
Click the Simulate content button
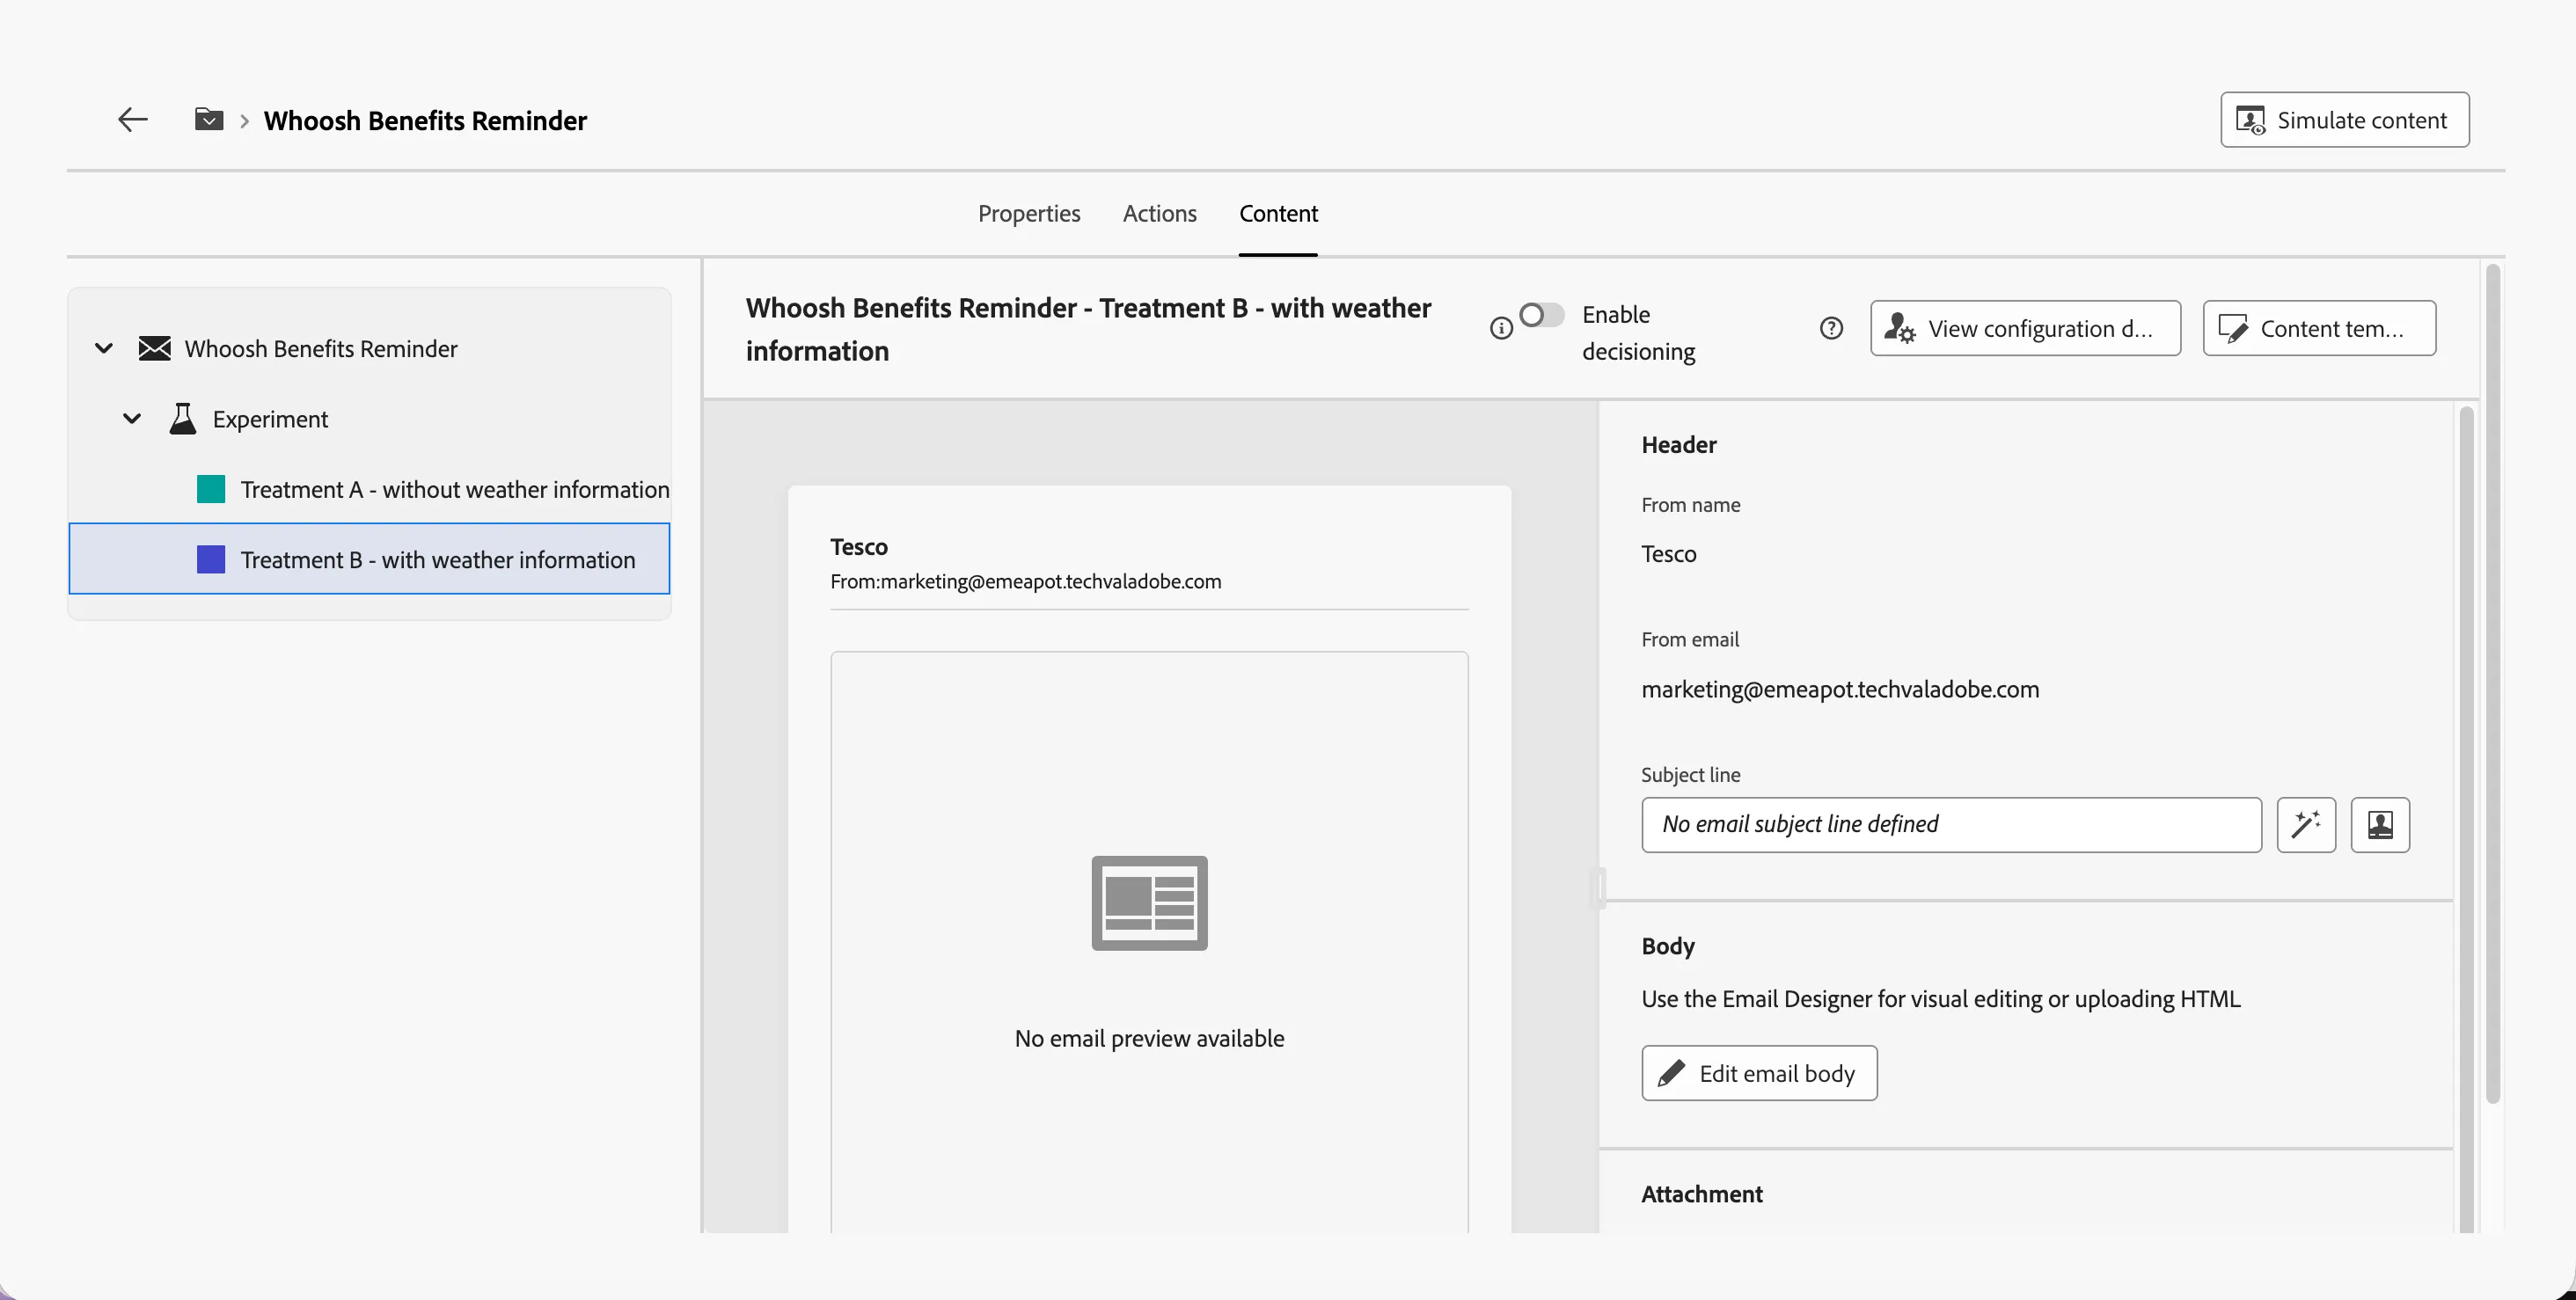point(2344,120)
